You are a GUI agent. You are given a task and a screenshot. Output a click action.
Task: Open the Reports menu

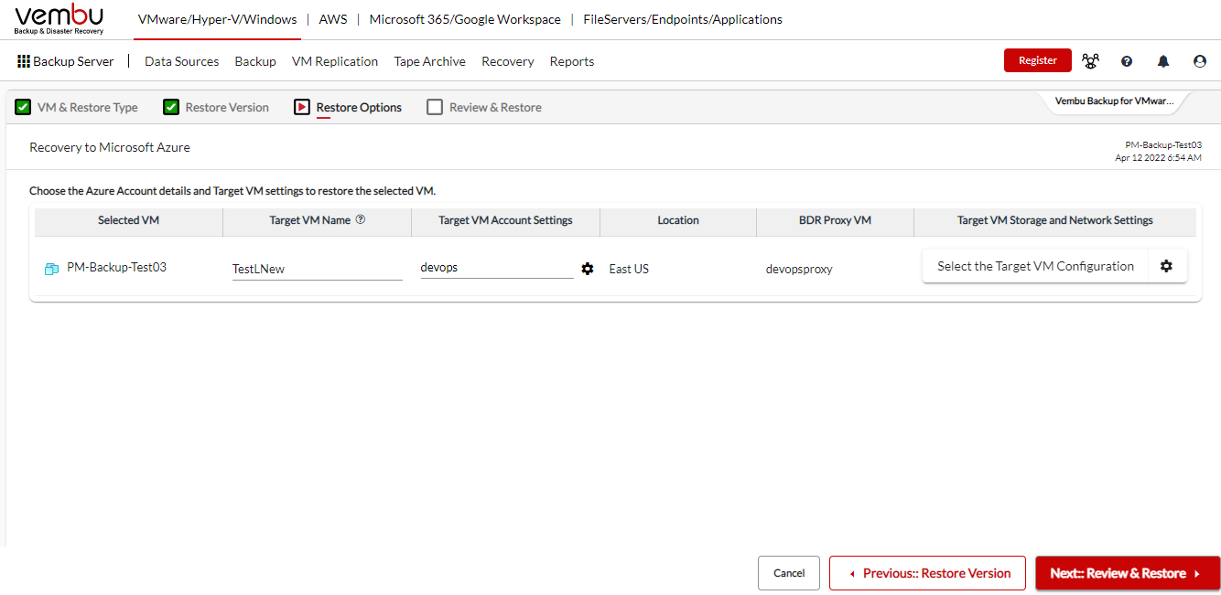click(572, 61)
